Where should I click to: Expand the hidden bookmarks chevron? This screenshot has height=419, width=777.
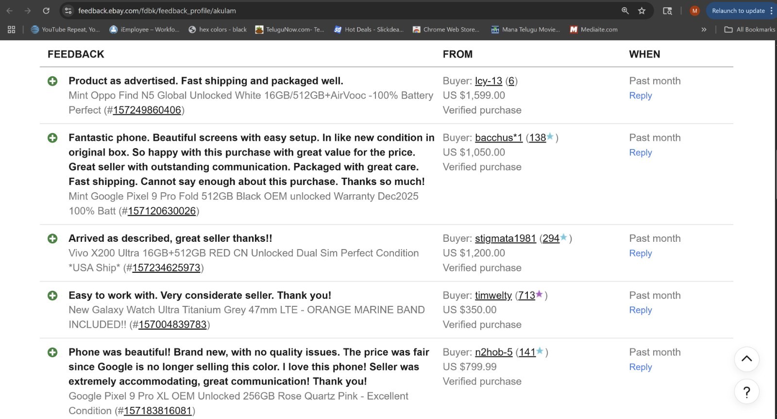pyautogui.click(x=704, y=30)
